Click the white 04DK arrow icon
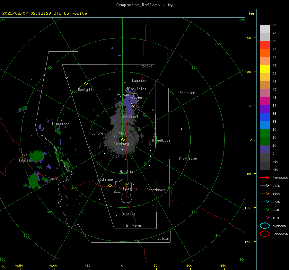Image resolution: width=289 pixels, height=270 pixels. pyautogui.click(x=265, y=186)
